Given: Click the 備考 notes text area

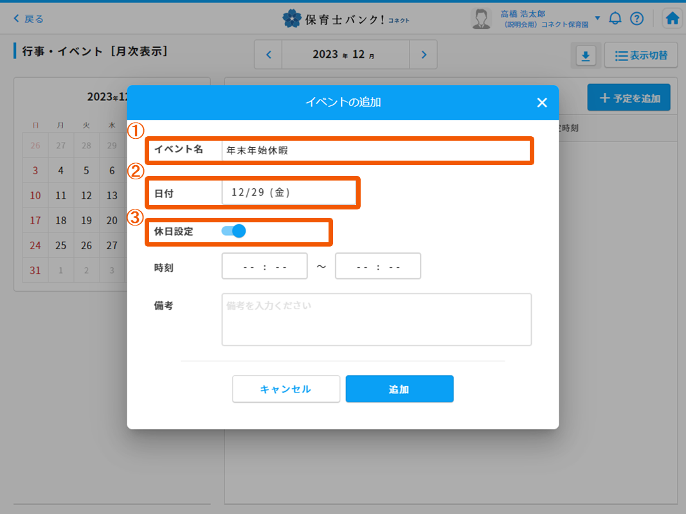Looking at the screenshot, I should pos(376,319).
